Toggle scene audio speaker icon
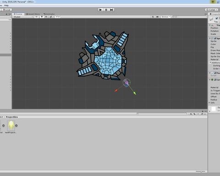This screenshot has height=176, width=220. (x=46, y=17)
